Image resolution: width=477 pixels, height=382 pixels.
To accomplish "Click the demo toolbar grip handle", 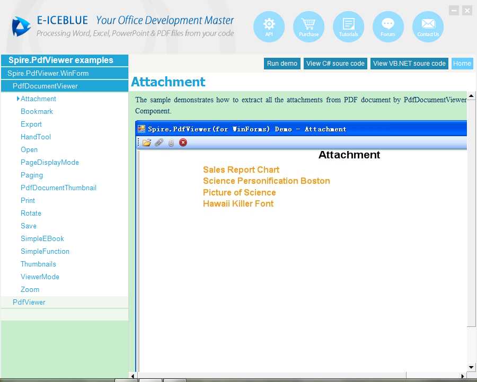I will click(138, 143).
